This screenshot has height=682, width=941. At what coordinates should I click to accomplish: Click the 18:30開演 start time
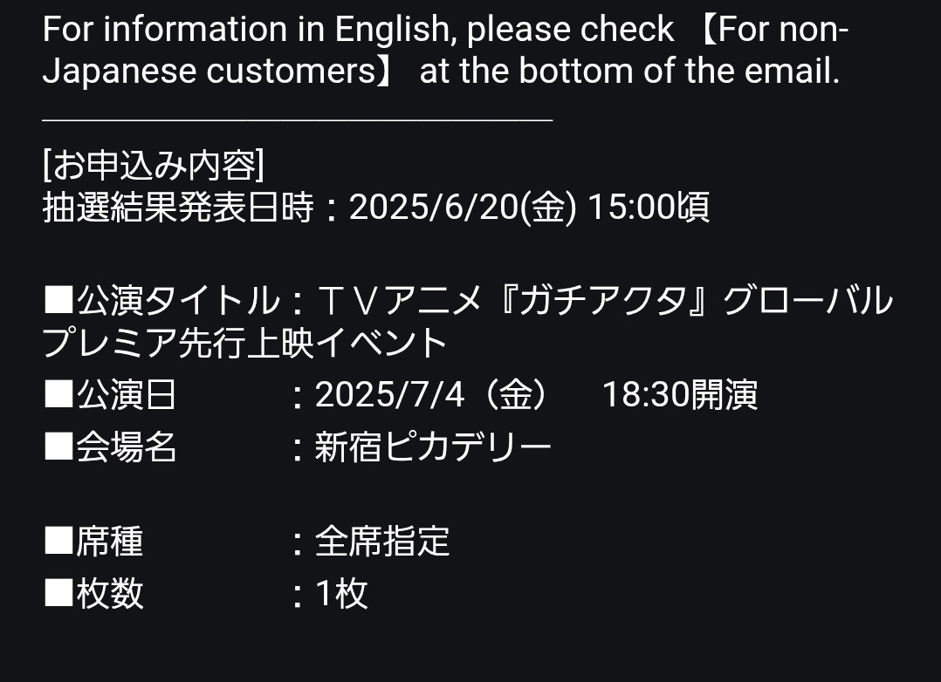click(x=680, y=395)
